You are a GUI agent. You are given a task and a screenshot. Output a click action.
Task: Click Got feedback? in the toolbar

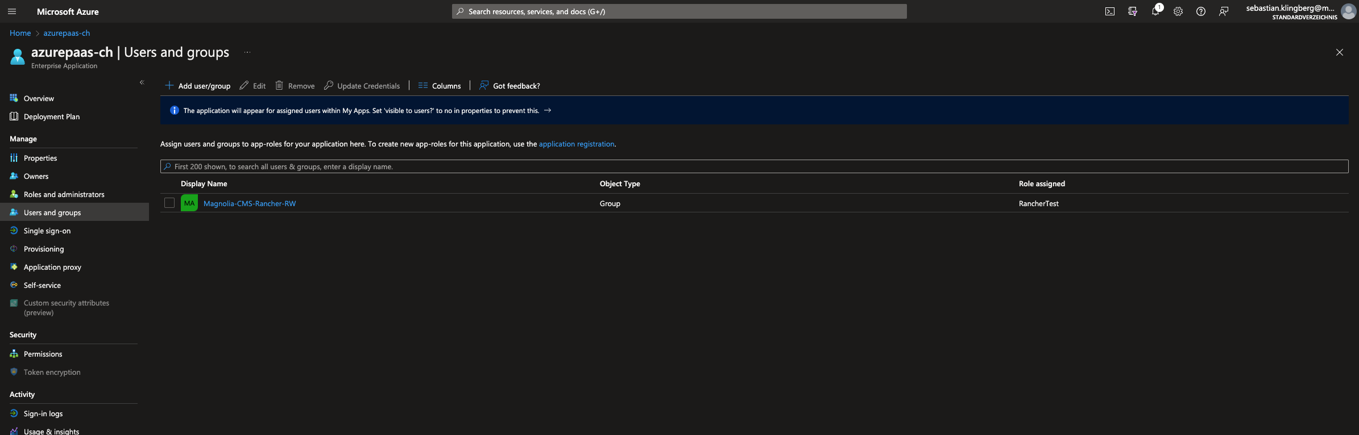click(509, 86)
